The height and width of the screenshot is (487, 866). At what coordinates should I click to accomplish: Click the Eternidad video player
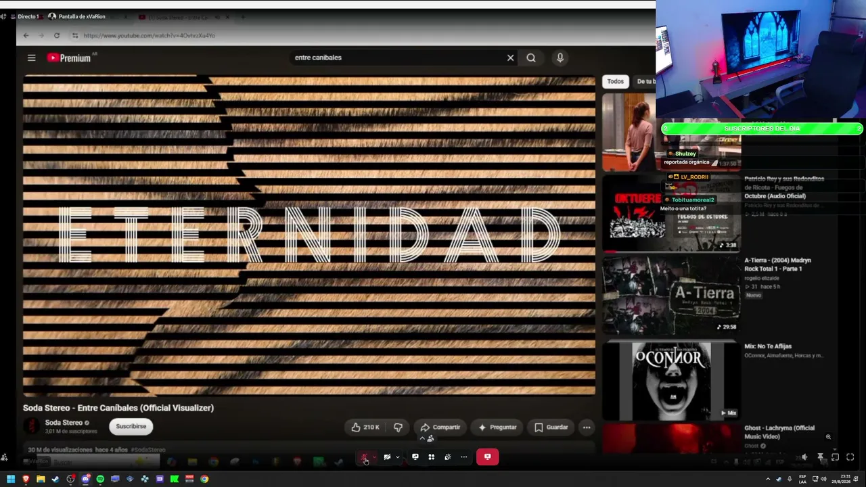(309, 235)
